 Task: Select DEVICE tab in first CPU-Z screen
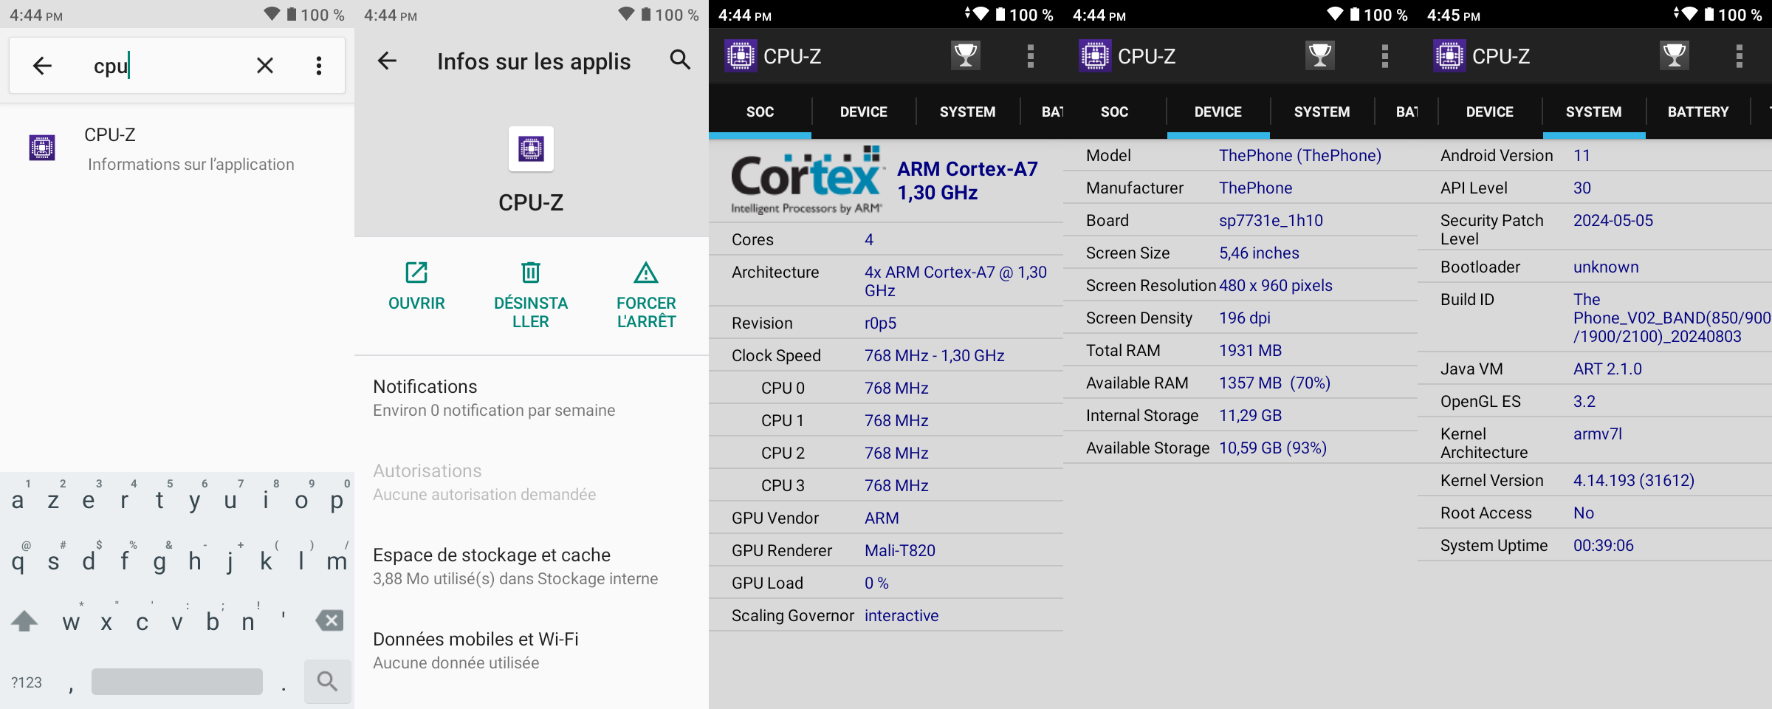pos(864,112)
